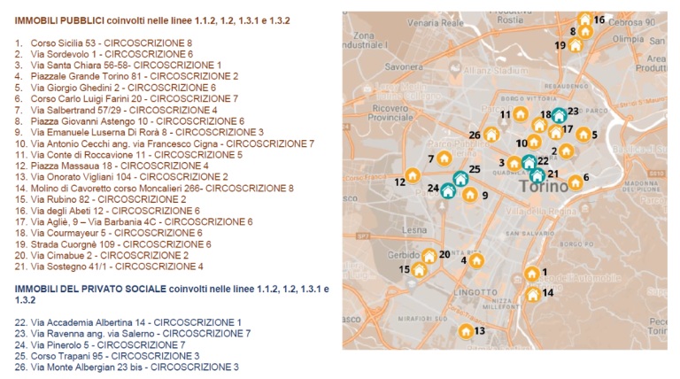Select the house marker labeled 12

(412, 175)
